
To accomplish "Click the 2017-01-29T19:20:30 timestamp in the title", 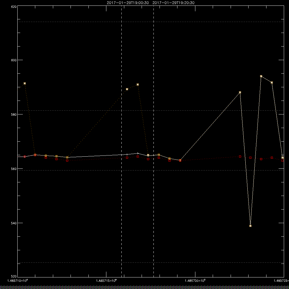I will 173,3.
